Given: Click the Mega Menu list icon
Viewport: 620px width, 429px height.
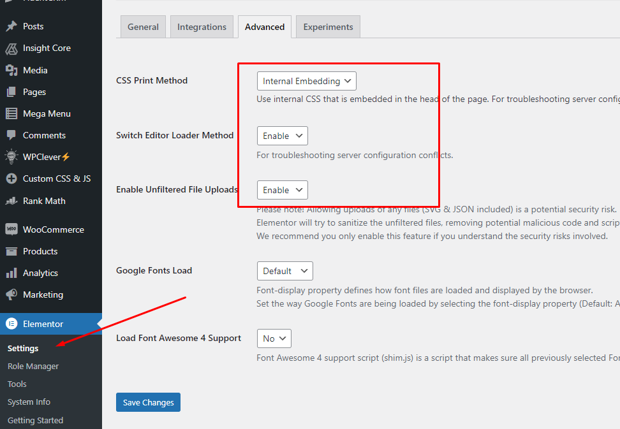Looking at the screenshot, I should (11, 113).
